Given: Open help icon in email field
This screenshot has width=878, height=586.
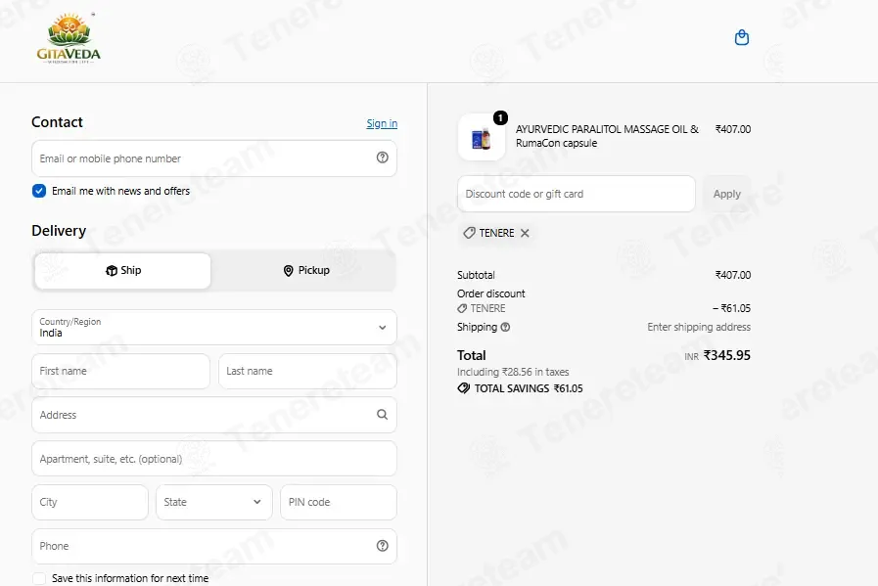Looking at the screenshot, I should pyautogui.click(x=382, y=158).
